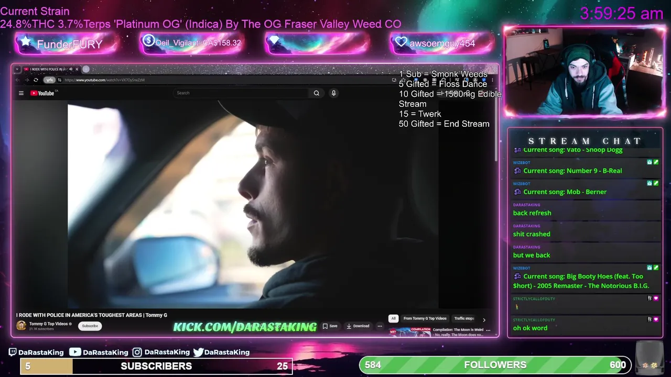Click the FOLLOWERS goal progress bar

[495, 365]
